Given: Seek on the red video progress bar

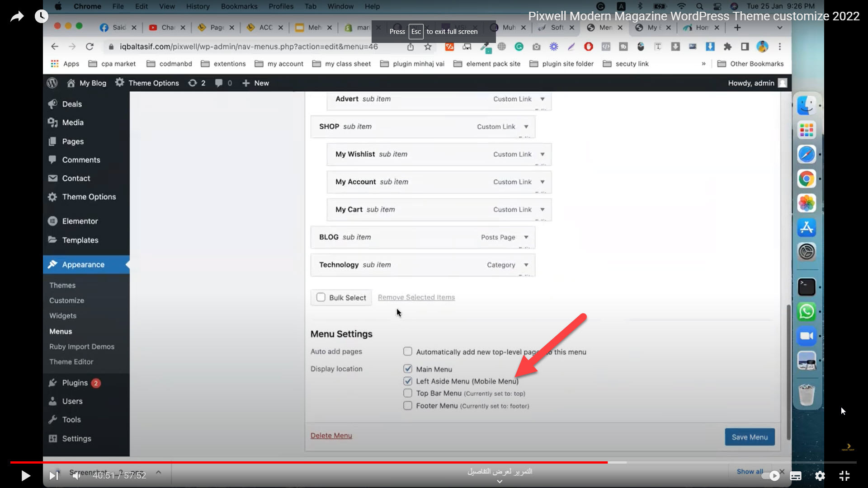Looking at the screenshot, I should [316, 462].
